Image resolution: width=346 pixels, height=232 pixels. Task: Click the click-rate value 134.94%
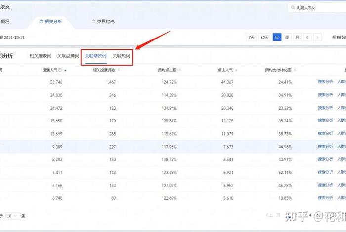click(x=169, y=108)
